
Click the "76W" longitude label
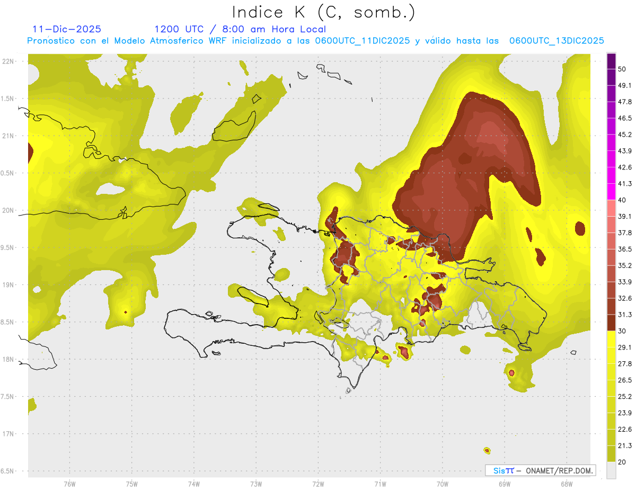(69, 484)
